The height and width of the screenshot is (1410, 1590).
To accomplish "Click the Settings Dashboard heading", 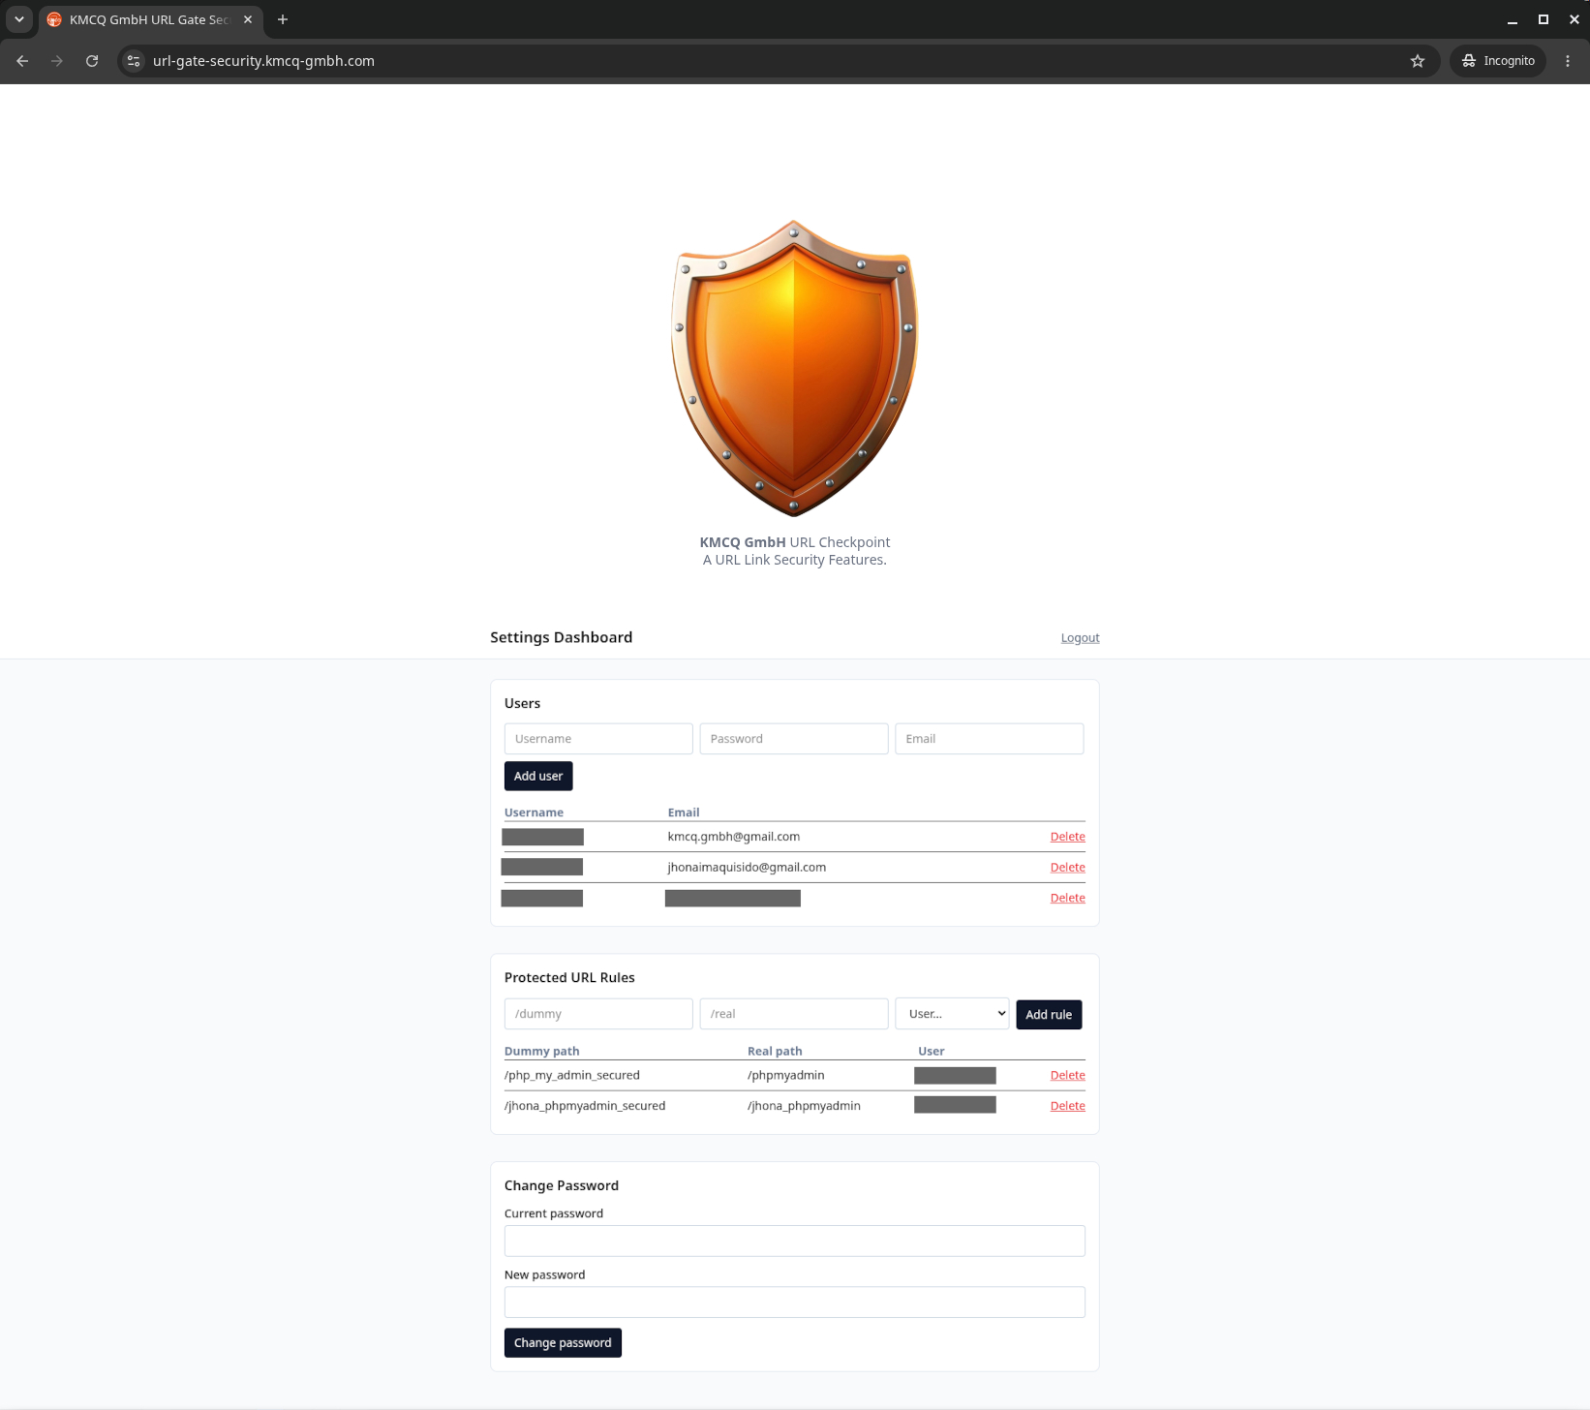I will point(561,637).
